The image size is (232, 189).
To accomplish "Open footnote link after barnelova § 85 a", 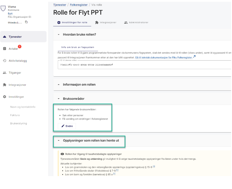I will [114, 174].
